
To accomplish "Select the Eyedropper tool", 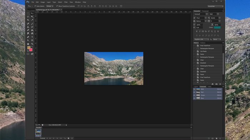I will (x=32, y=20).
